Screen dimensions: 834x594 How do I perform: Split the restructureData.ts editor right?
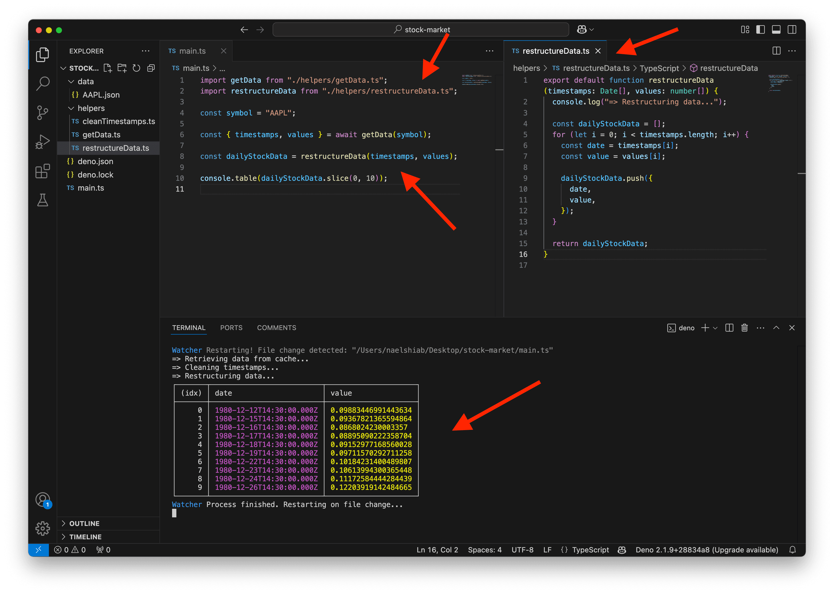(777, 51)
